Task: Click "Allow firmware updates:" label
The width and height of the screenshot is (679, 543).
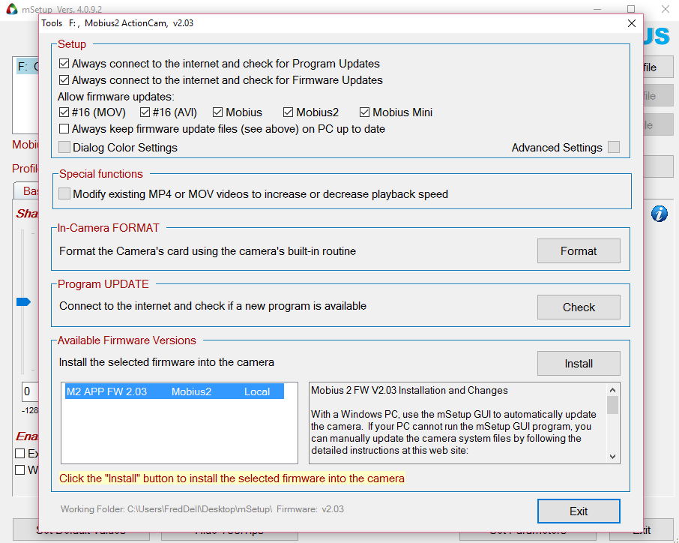Action: 116,96
